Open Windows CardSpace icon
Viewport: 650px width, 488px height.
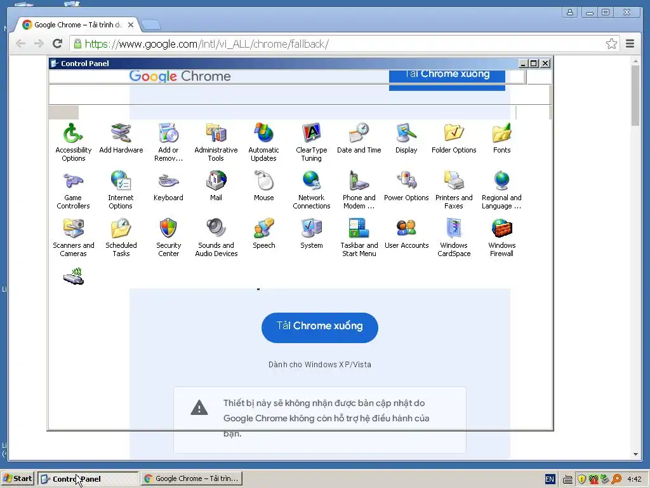pos(454,238)
